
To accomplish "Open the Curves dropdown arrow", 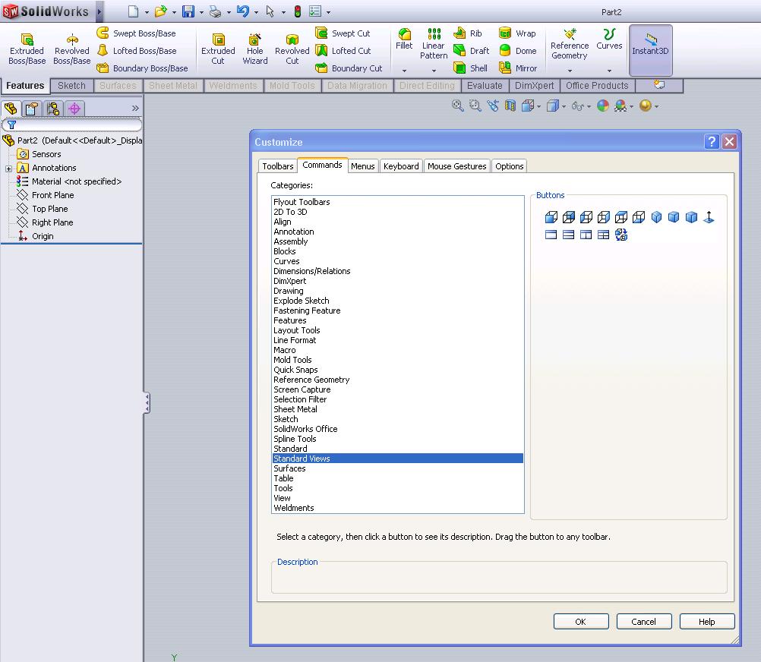I will click(609, 71).
